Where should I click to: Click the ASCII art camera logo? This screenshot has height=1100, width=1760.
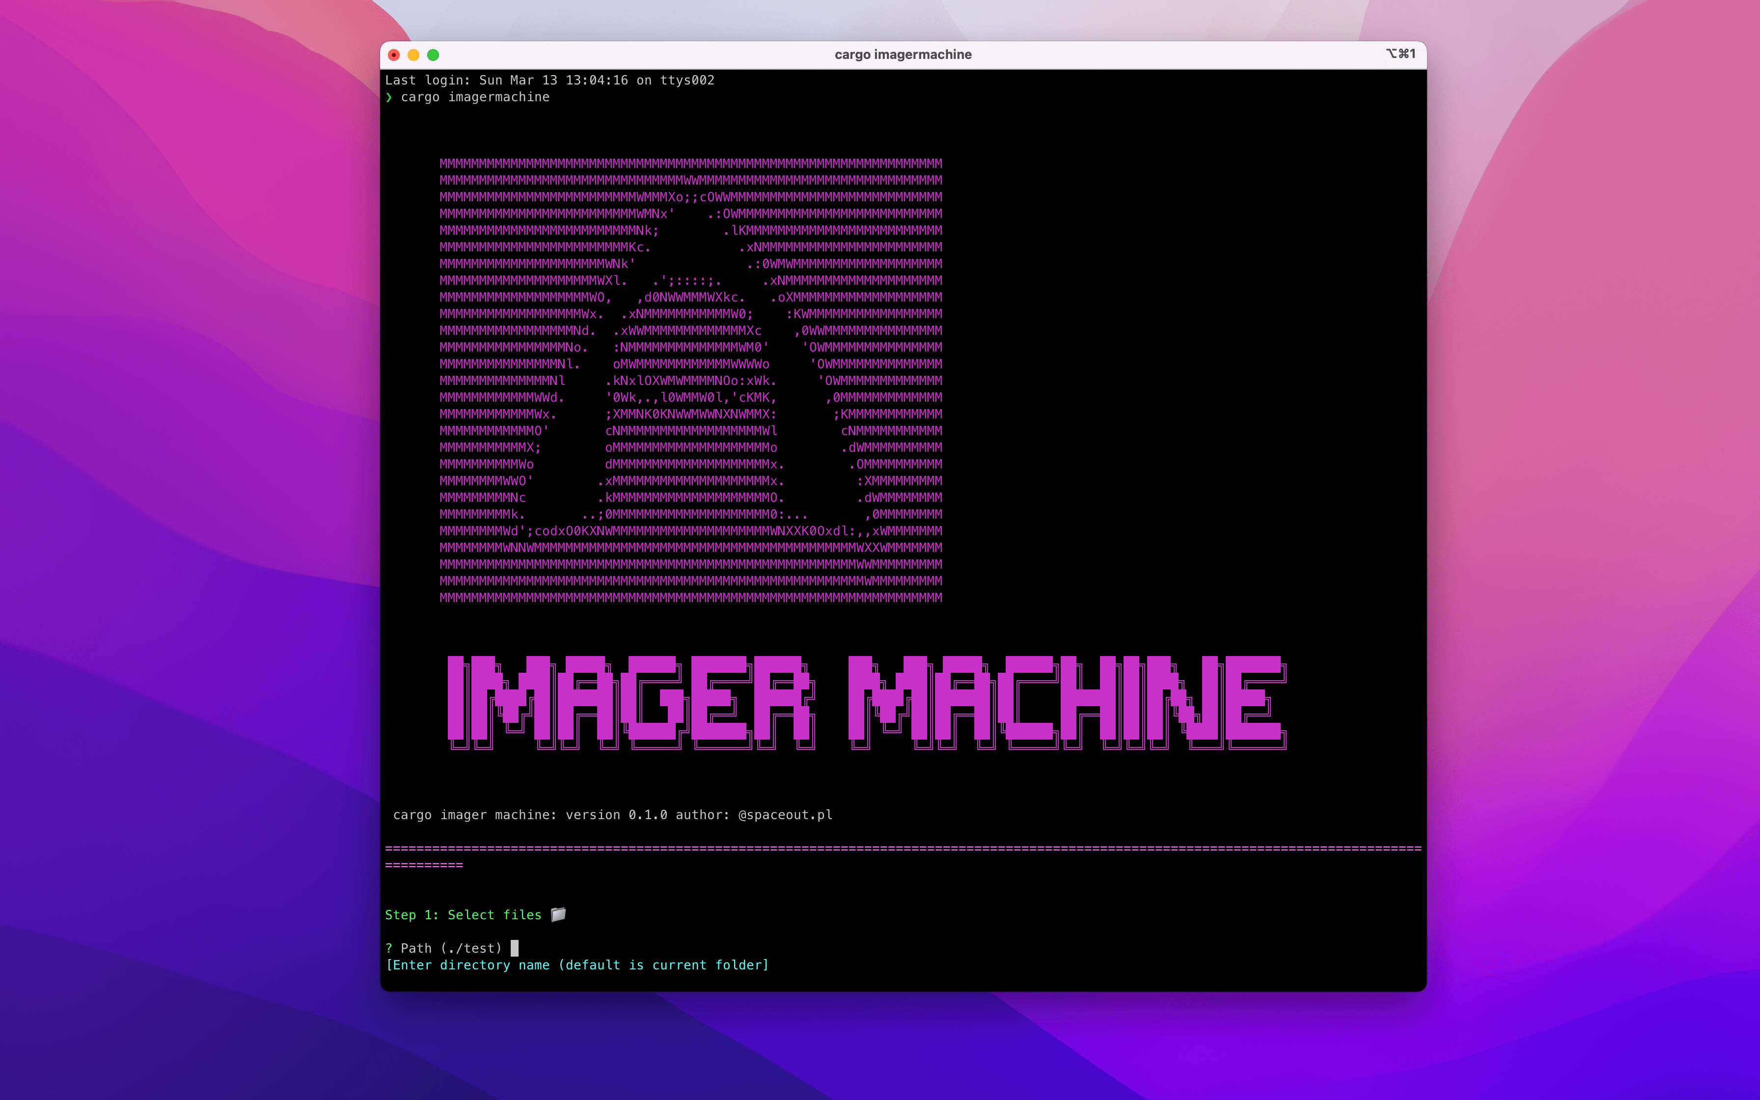point(691,380)
